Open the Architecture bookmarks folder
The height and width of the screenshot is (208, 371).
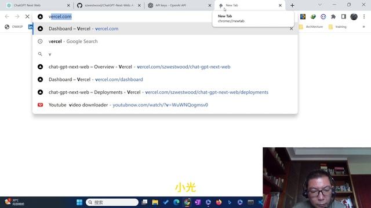pos(311,27)
